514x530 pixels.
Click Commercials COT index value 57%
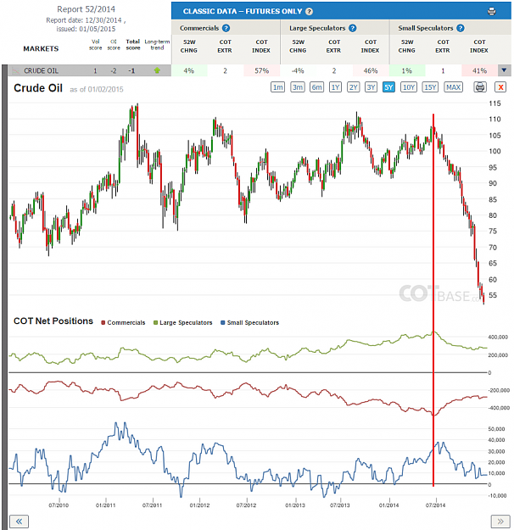[262, 70]
